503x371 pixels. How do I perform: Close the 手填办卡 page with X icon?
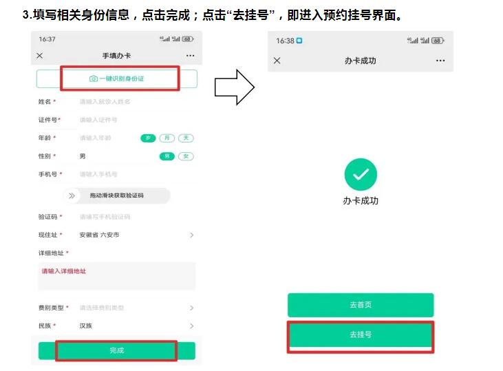click(x=39, y=56)
